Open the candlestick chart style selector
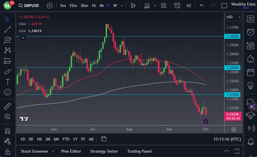The width and height of the screenshot is (257, 157). click(x=133, y=6)
